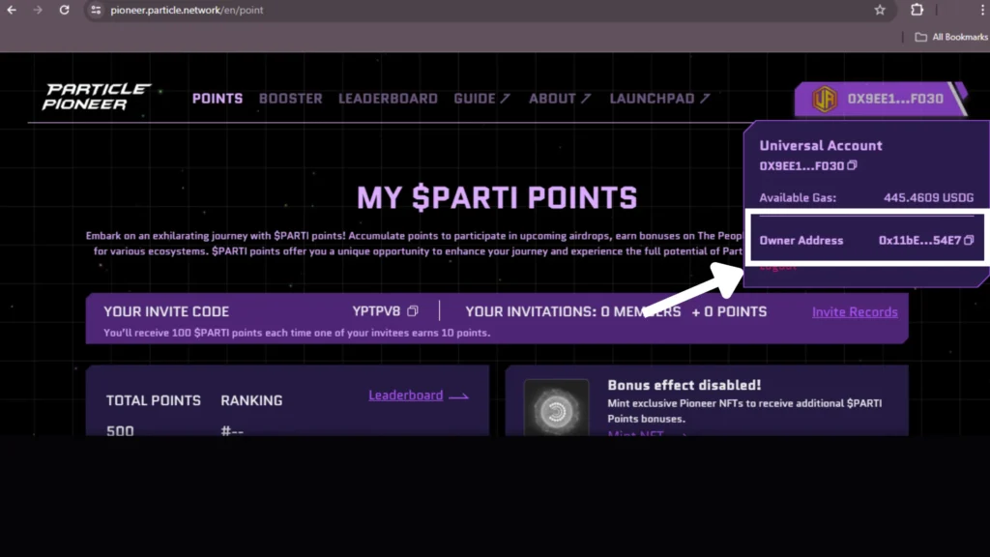Image resolution: width=990 pixels, height=557 pixels.
Task: Open the browser three-dot menu
Action: tap(982, 10)
